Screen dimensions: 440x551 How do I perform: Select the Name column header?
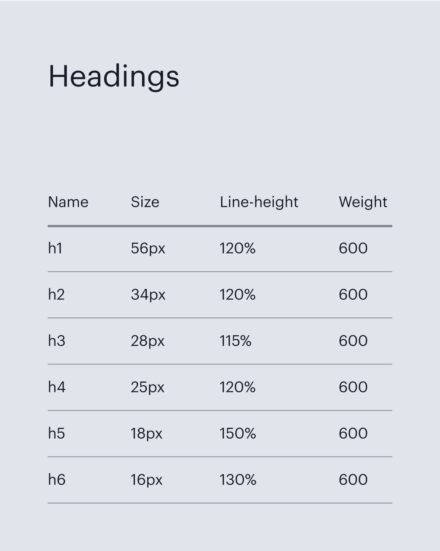click(68, 202)
